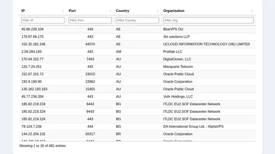Viewport: 275px width, 154px height.
Task: Sort table by IP column arrows
Action: (63, 11)
